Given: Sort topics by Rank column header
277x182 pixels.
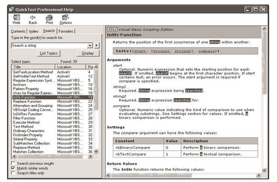Looking at the screenshot, I should coord(90,67).
